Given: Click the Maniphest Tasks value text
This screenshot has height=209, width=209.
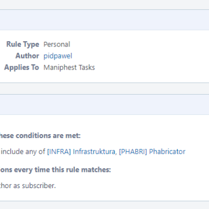Looking at the screenshot, I should (69, 67).
